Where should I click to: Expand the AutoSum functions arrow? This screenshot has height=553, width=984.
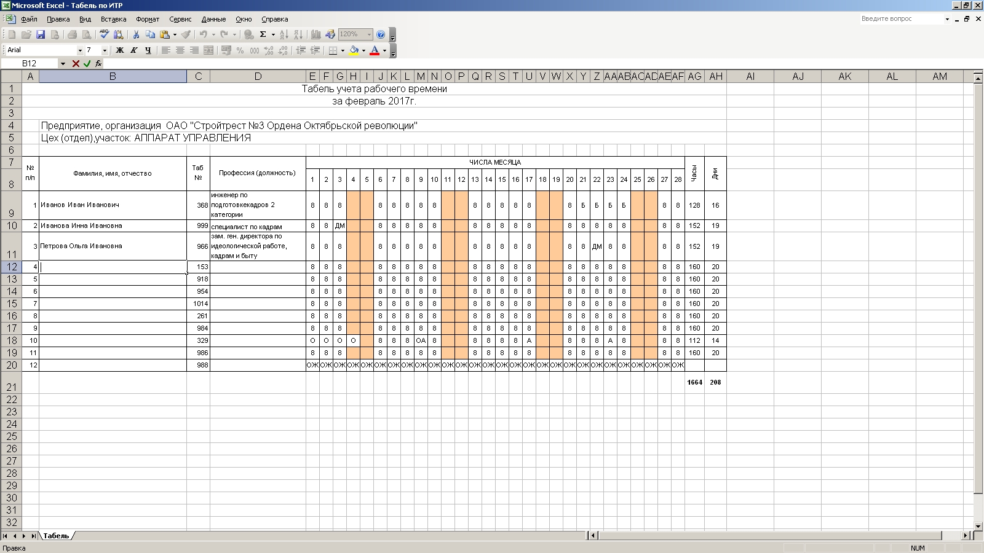tap(273, 34)
